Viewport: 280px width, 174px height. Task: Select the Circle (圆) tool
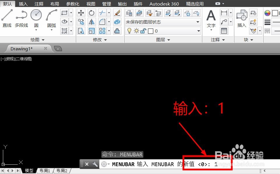pos(36,19)
